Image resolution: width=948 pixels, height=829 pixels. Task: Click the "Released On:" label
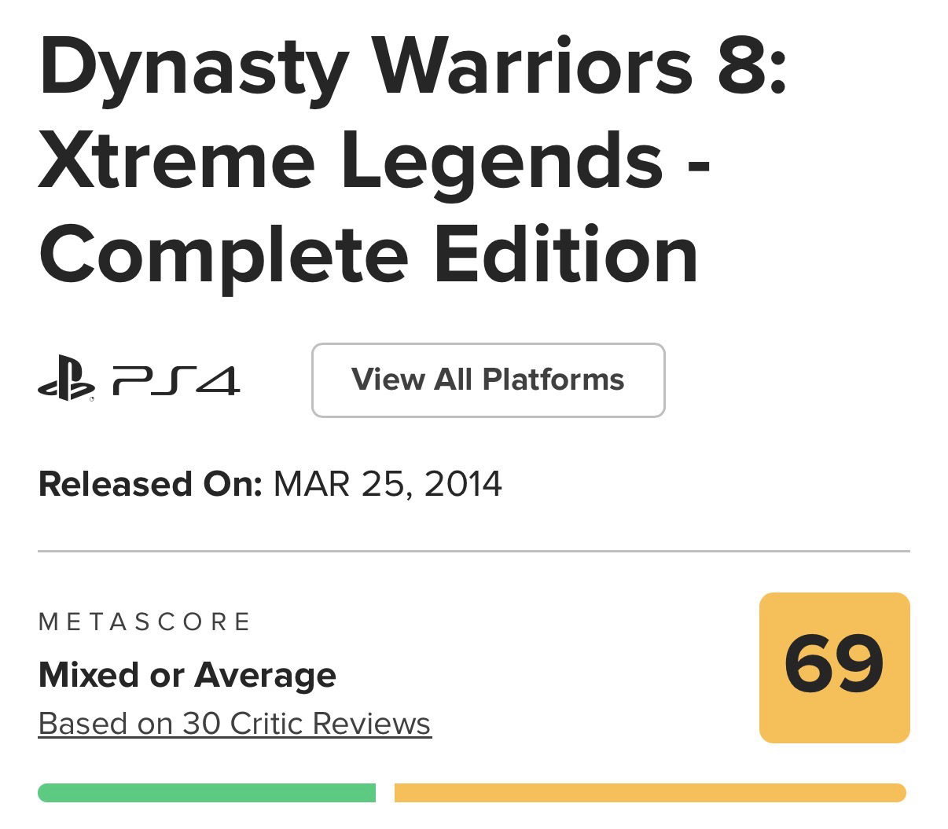[x=149, y=483]
